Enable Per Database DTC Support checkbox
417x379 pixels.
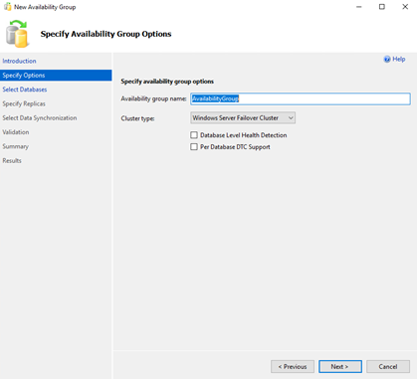[194, 146]
